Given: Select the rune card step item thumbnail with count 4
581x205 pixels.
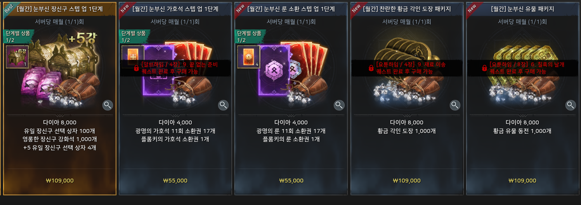Looking at the screenshot, I should (x=249, y=57).
